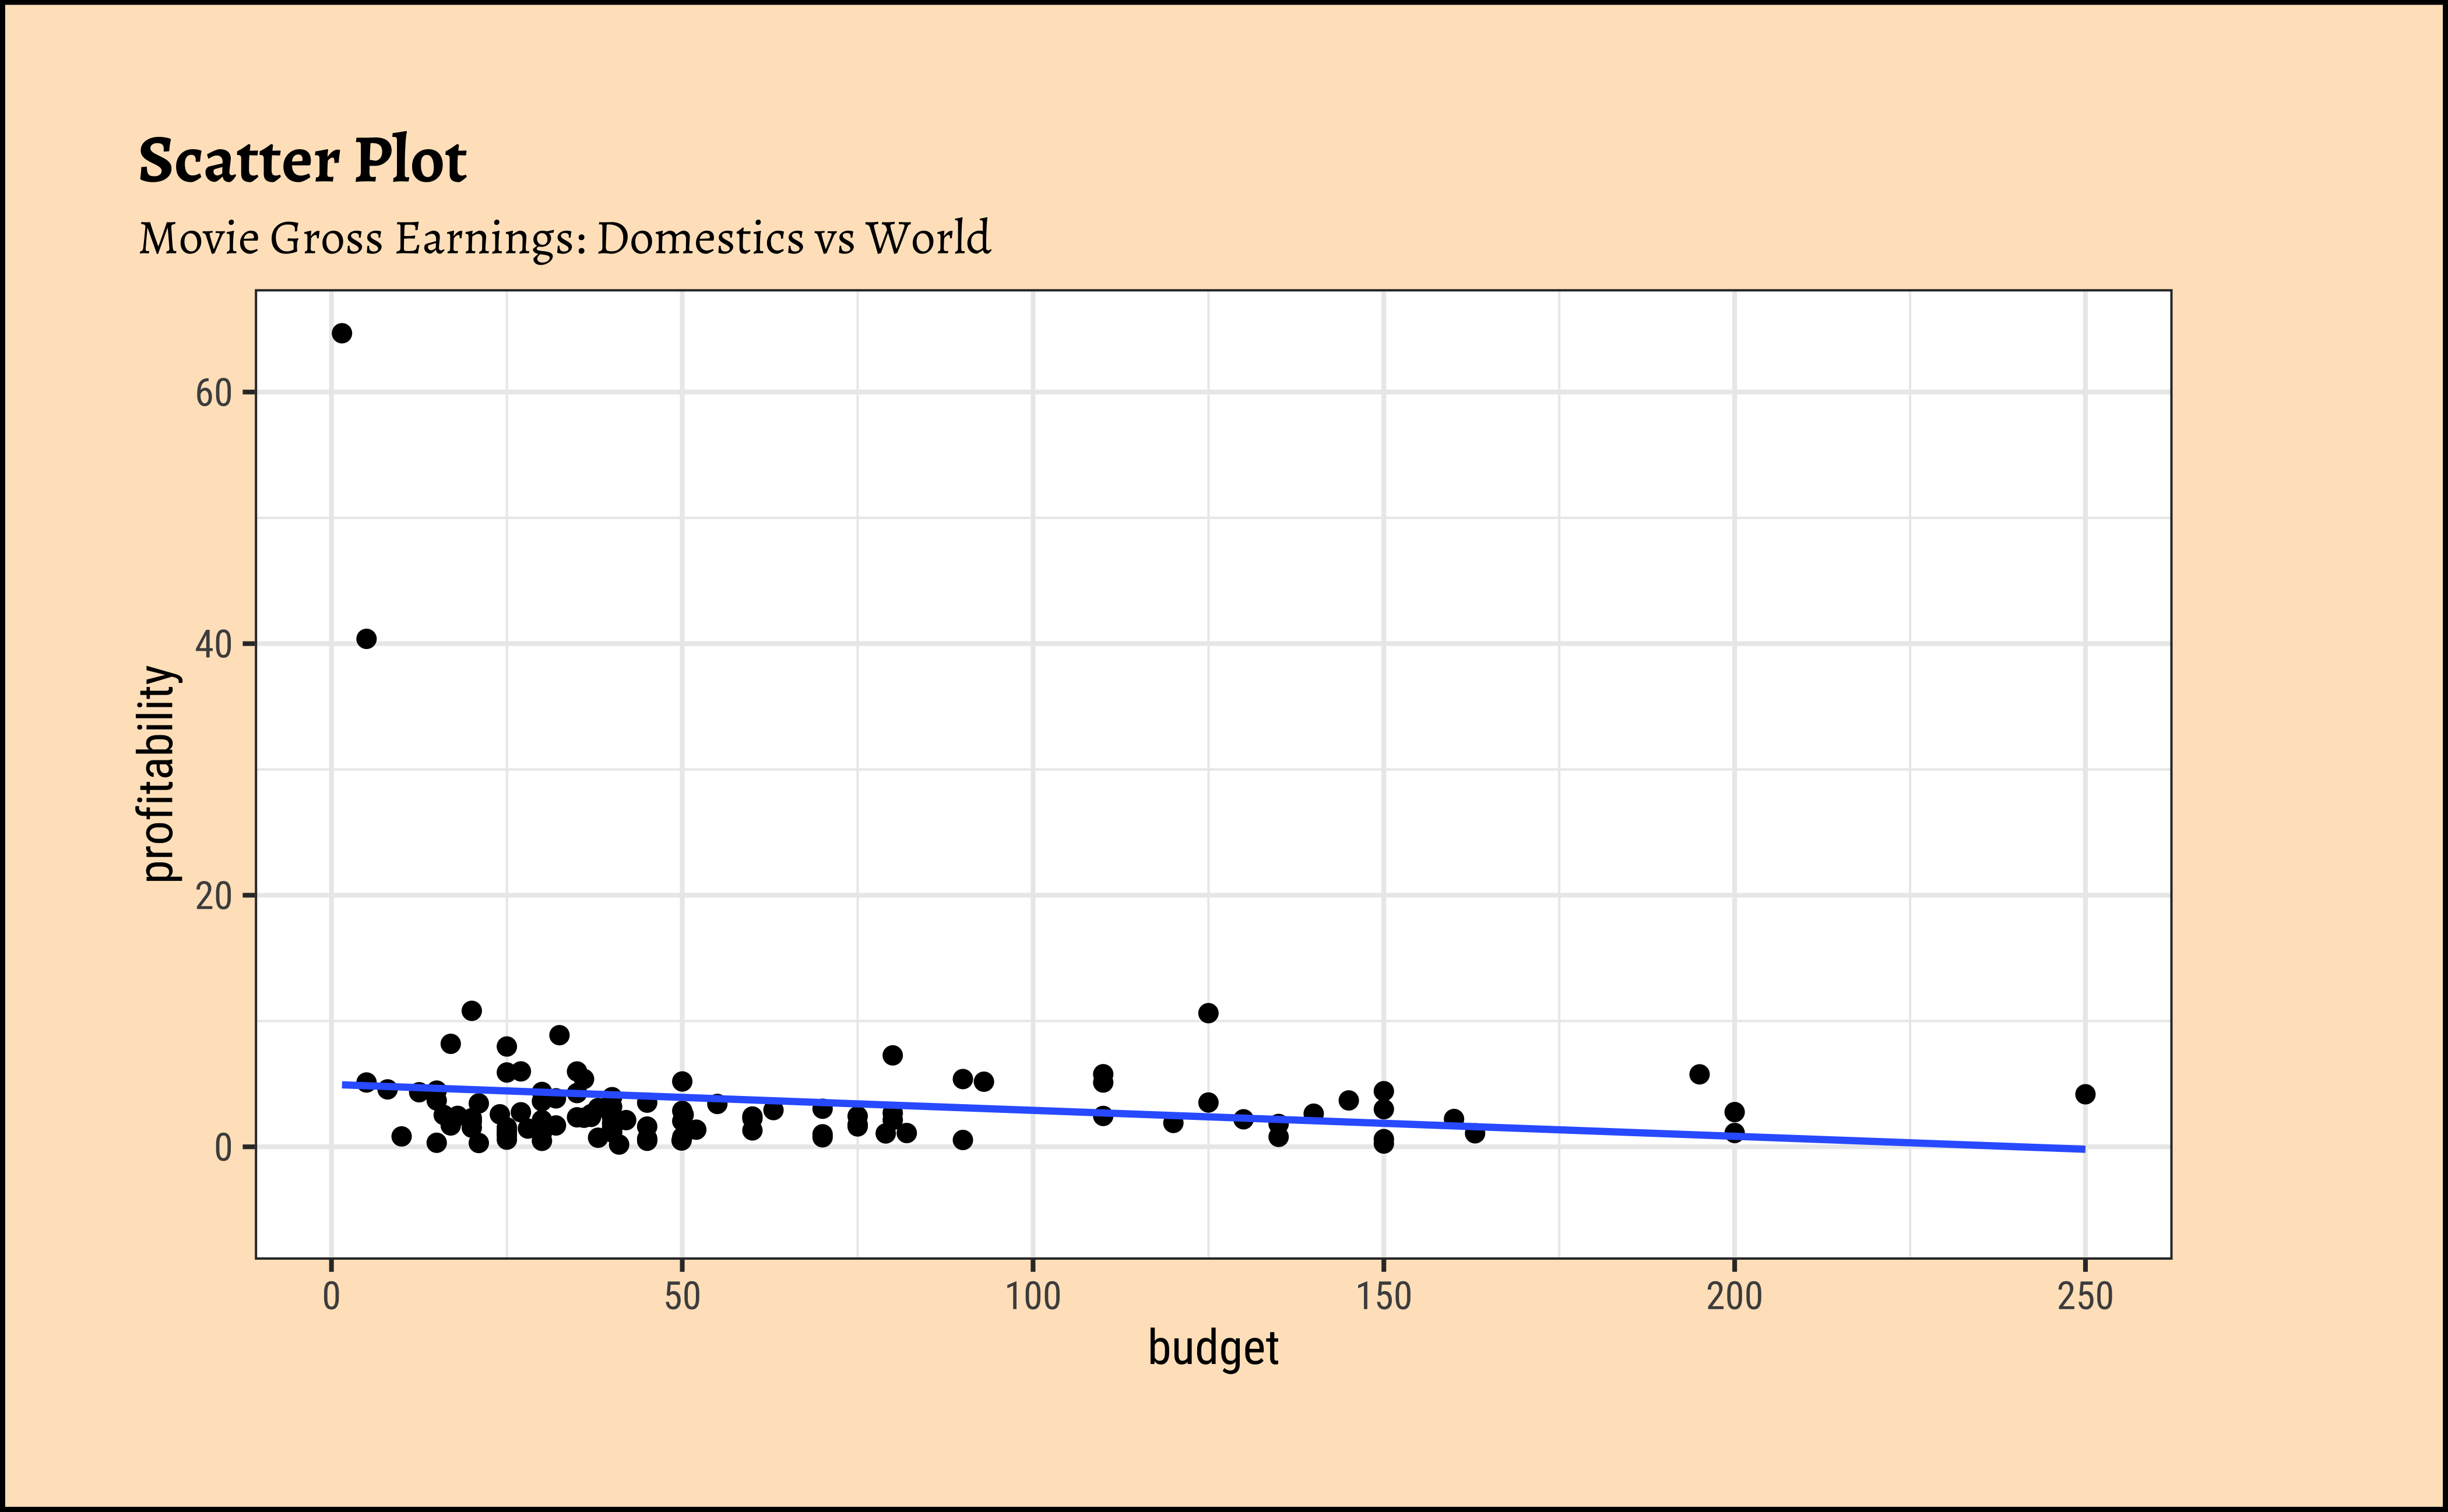Click the x-axis tick label 250
The image size is (2448, 1512).
tap(2085, 1297)
